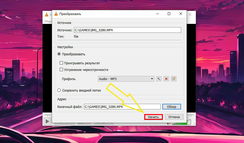This screenshot has width=244, height=143.
Task: Click Обзор to browse destination file
Action: [x=172, y=107]
